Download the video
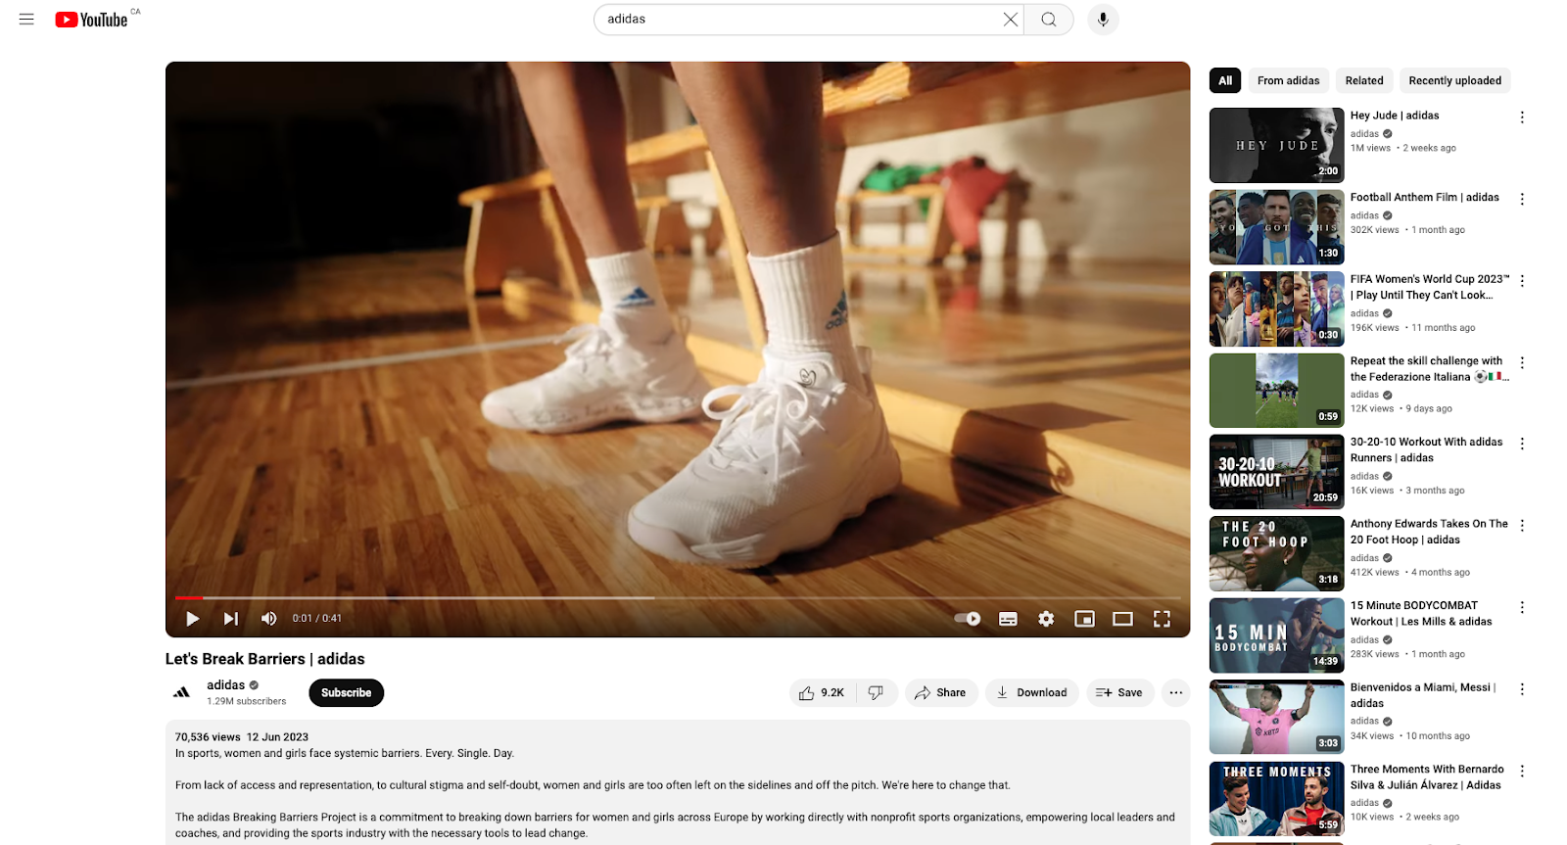 [x=1032, y=693]
